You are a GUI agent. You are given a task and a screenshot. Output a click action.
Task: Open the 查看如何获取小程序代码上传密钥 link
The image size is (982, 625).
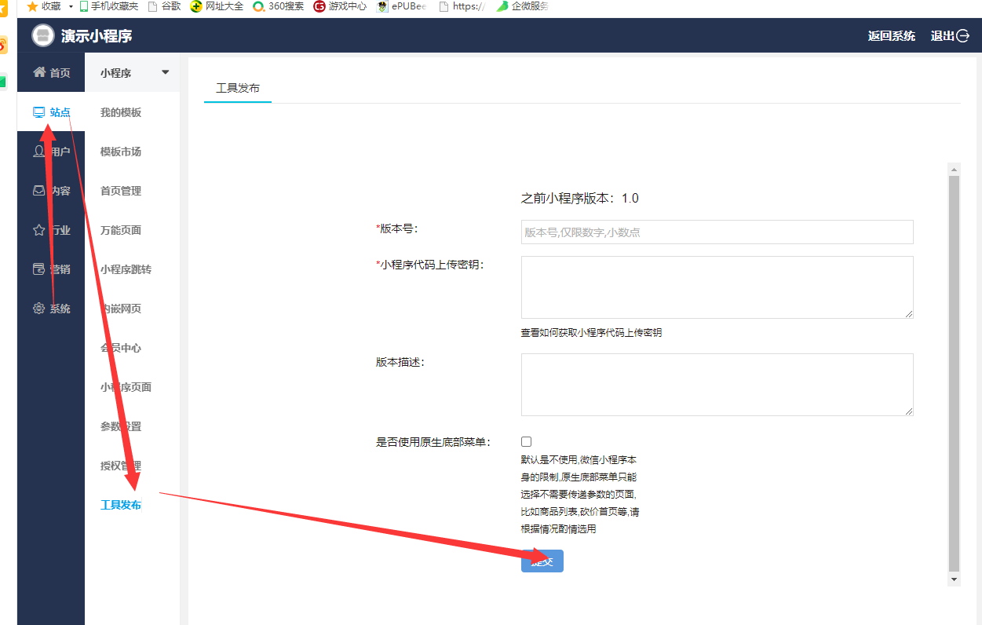click(591, 333)
